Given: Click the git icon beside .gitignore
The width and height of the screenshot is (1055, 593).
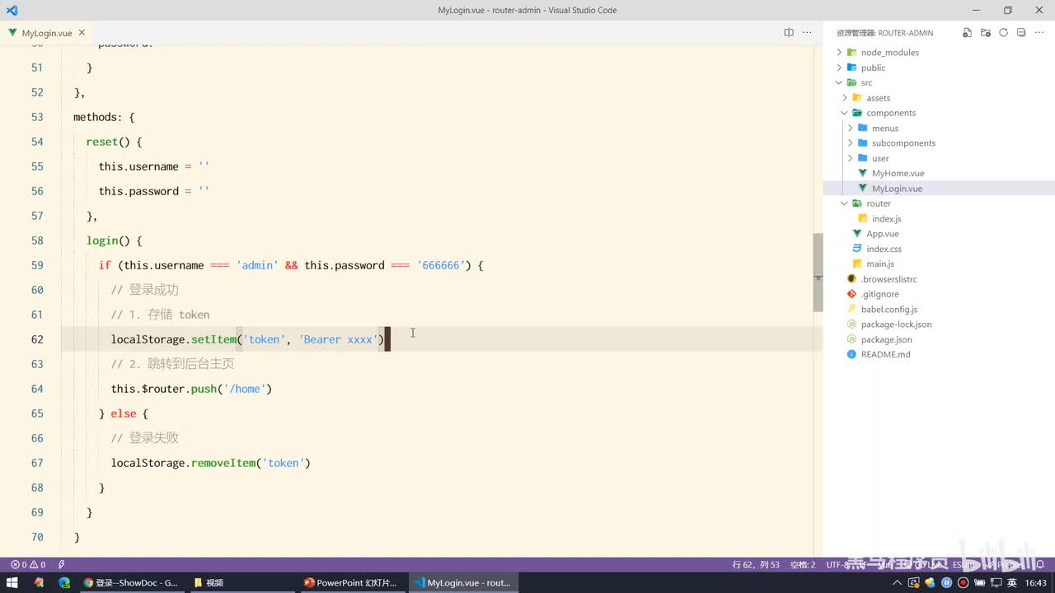Looking at the screenshot, I should coord(852,294).
